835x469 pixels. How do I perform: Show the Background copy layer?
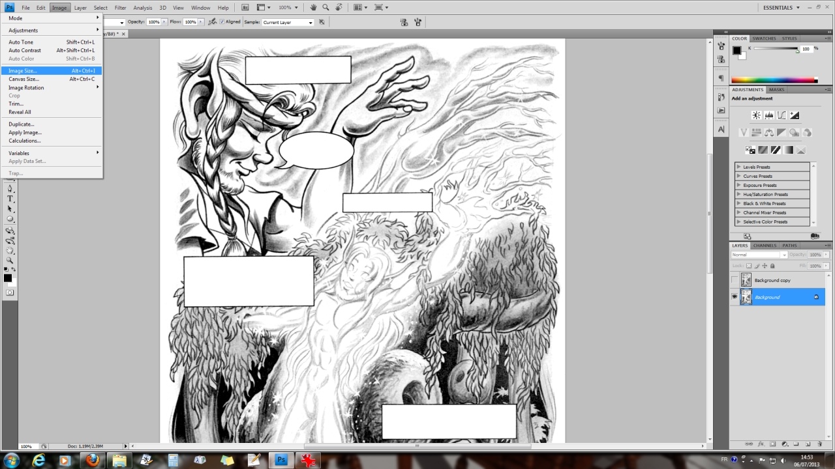pyautogui.click(x=735, y=280)
